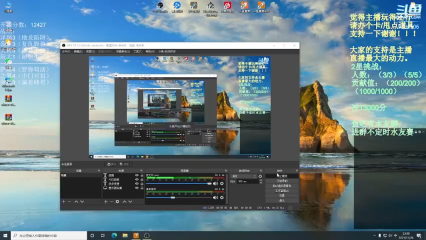This screenshot has height=240, width=426.
Task: Increase transition duration with up arrow
Action: point(261,180)
